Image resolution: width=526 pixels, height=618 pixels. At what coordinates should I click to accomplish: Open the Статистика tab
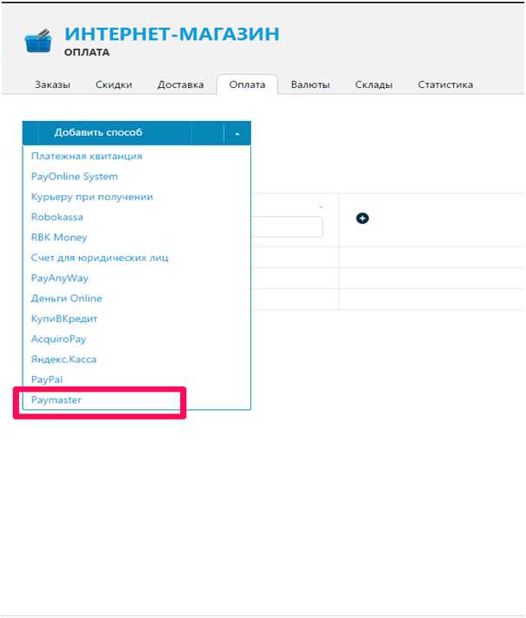pos(445,84)
